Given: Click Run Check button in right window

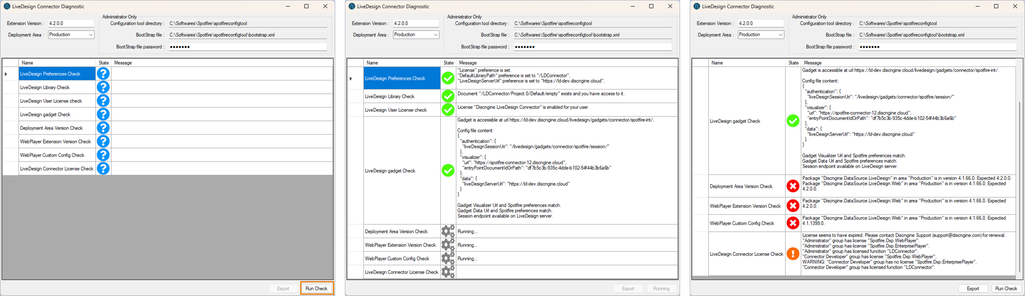Looking at the screenshot, I should coord(1006,289).
